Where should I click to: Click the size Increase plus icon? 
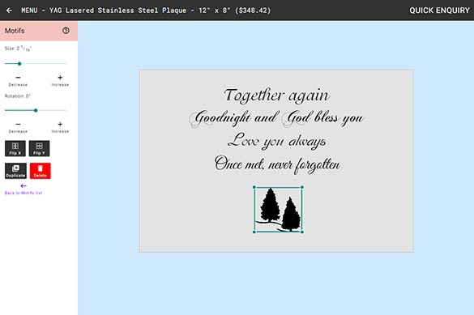pyautogui.click(x=60, y=78)
